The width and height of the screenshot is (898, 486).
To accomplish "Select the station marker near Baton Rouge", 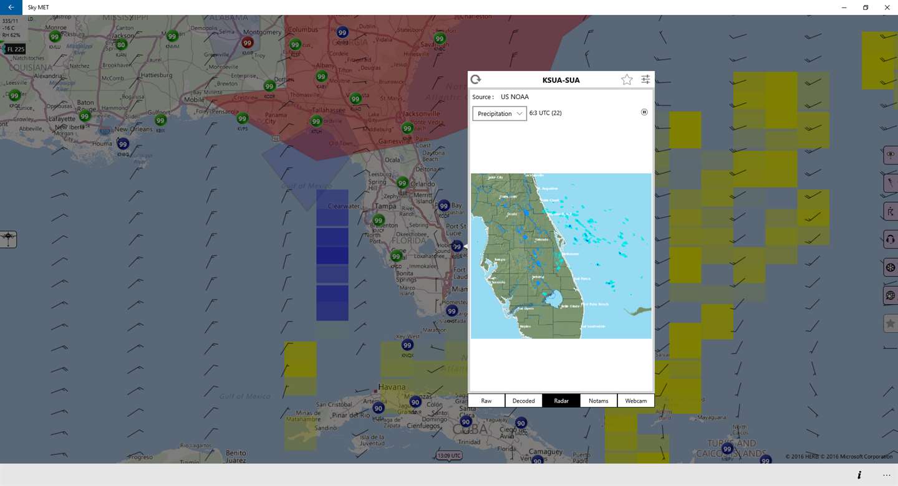I will (85, 116).
